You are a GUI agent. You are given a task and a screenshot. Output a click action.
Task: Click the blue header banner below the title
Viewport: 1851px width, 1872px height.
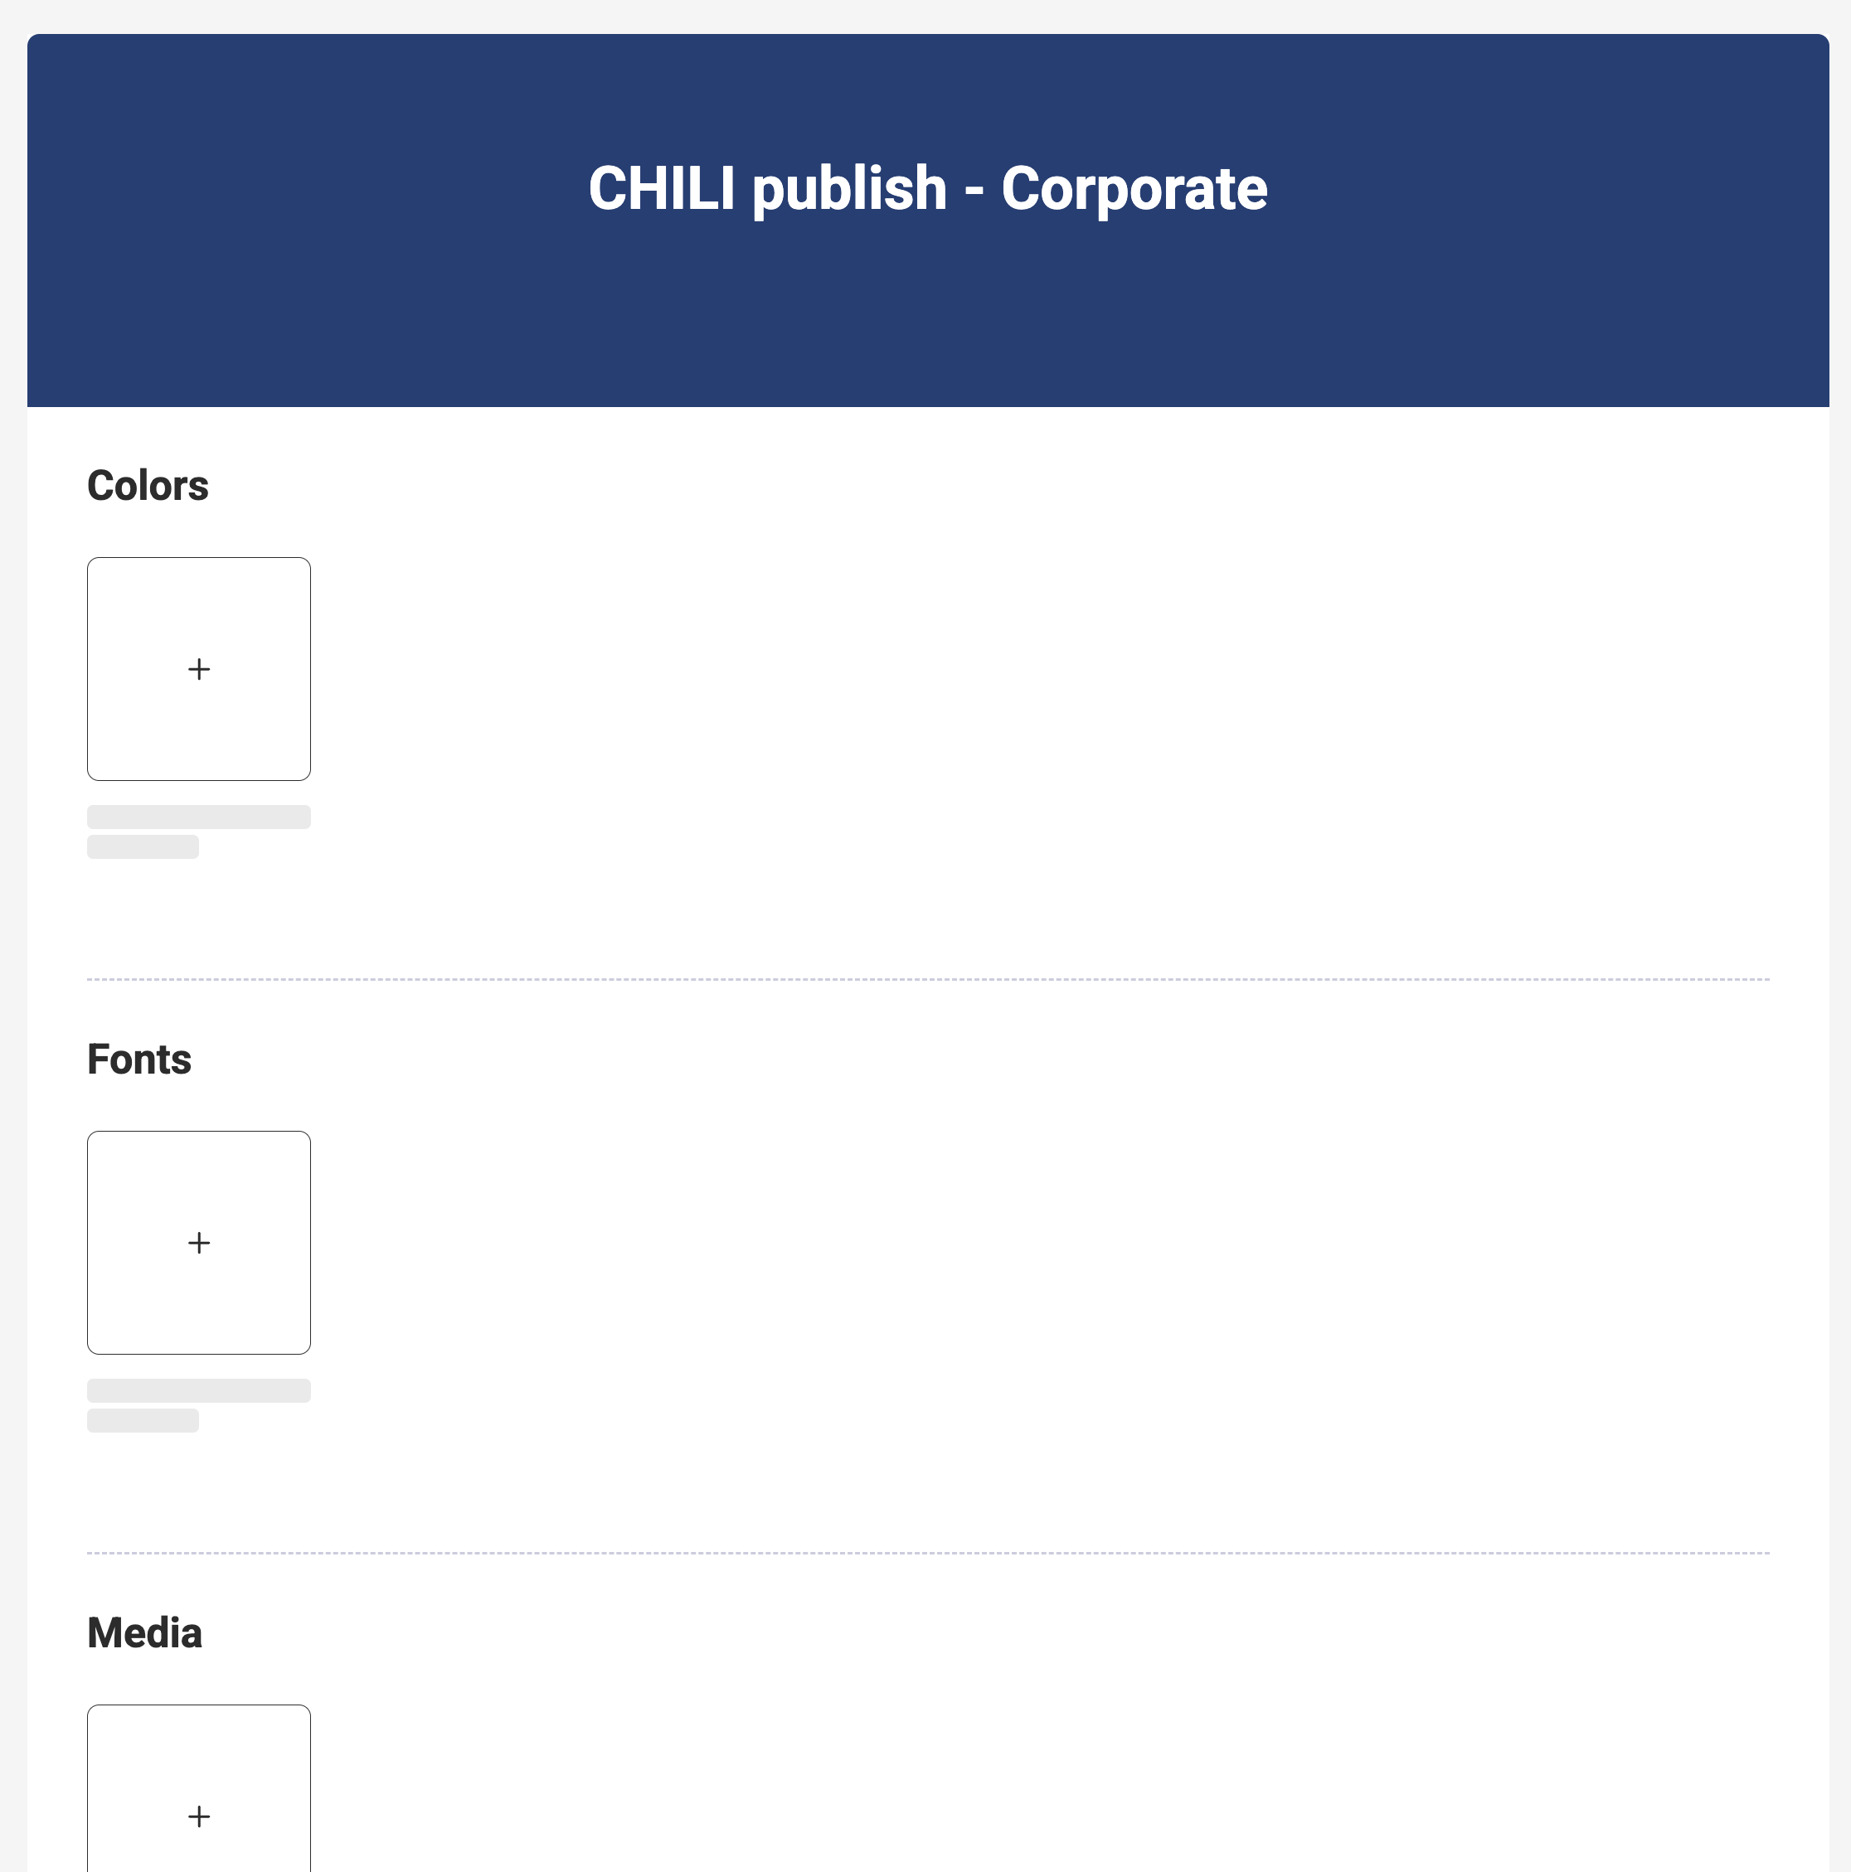(x=927, y=320)
